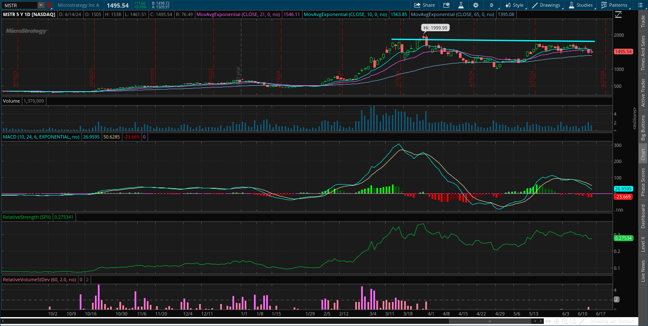
Task: Click the zoom out magnifier icon
Action: [x=573, y=321]
